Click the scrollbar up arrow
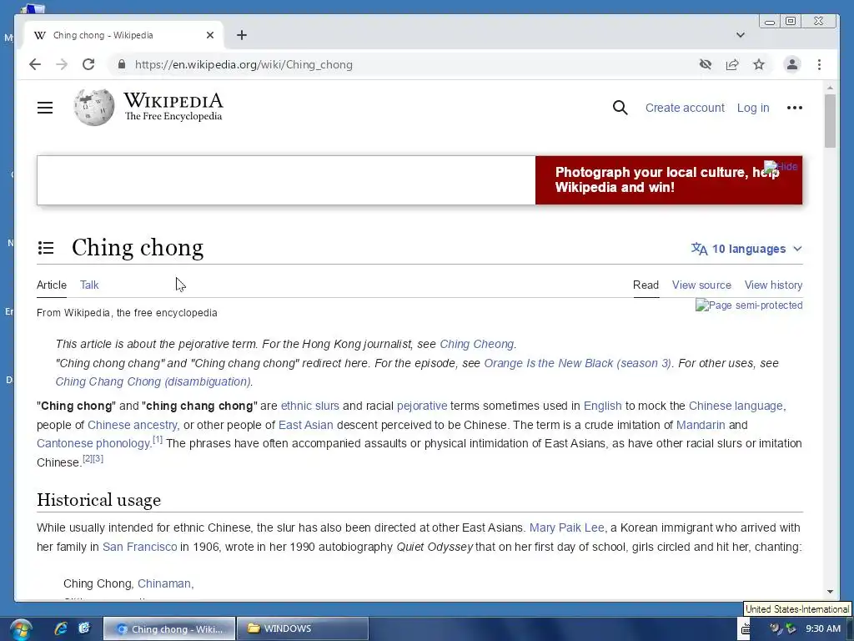Image resolution: width=854 pixels, height=641 pixels. [830, 87]
